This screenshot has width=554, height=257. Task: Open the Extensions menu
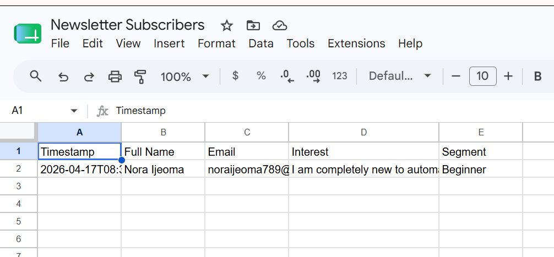coord(356,43)
